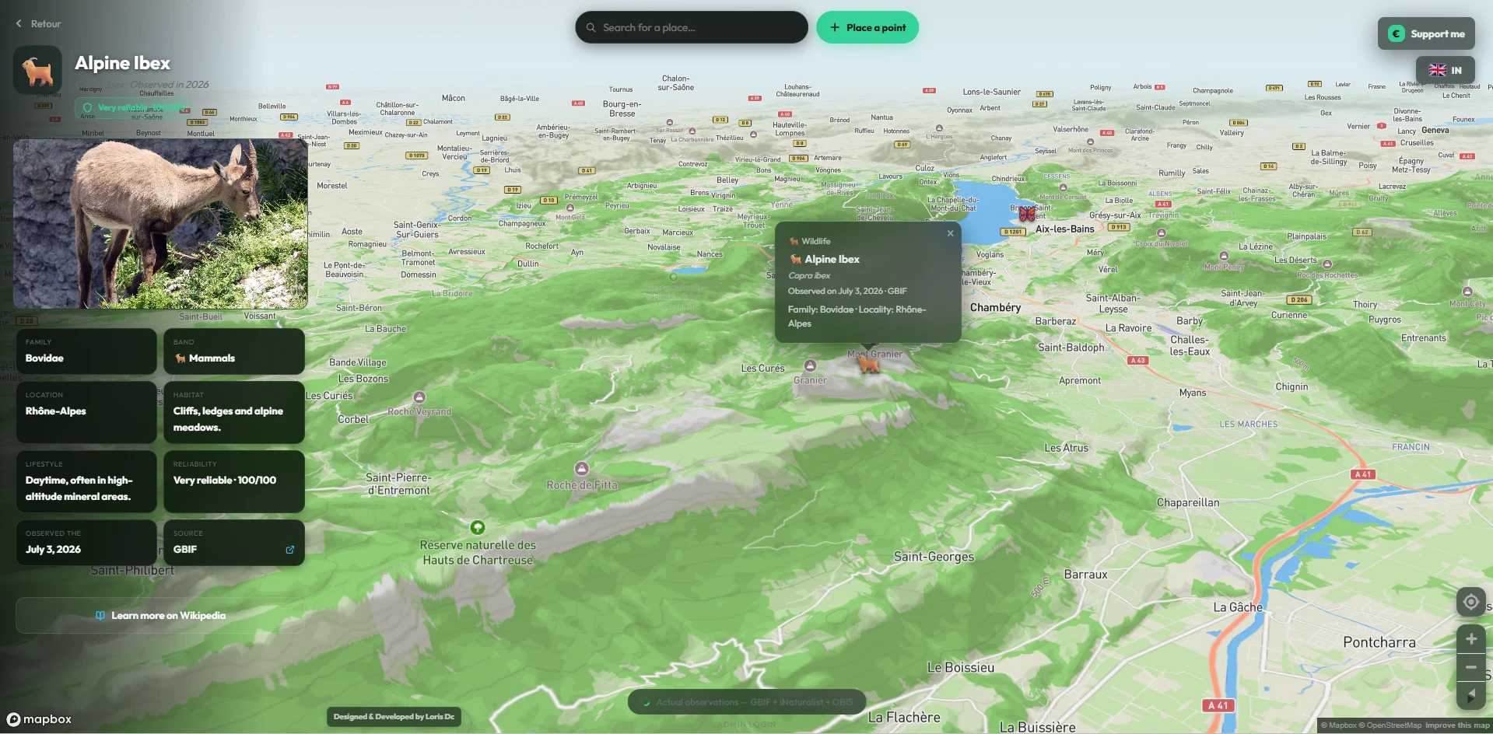Open the mapbox logo link

tap(40, 719)
